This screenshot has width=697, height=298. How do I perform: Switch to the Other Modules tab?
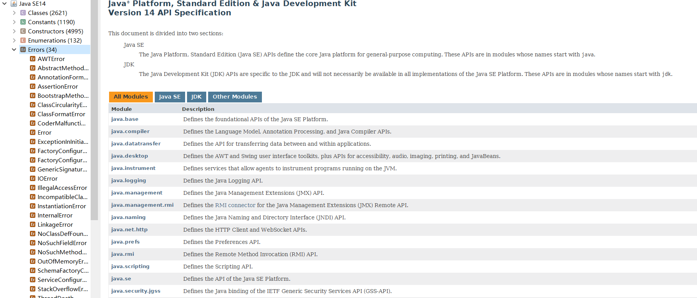[235, 97]
